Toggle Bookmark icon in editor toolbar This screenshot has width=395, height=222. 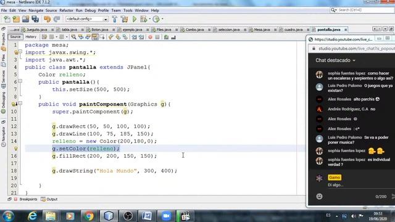pyautogui.click(x=125, y=37)
